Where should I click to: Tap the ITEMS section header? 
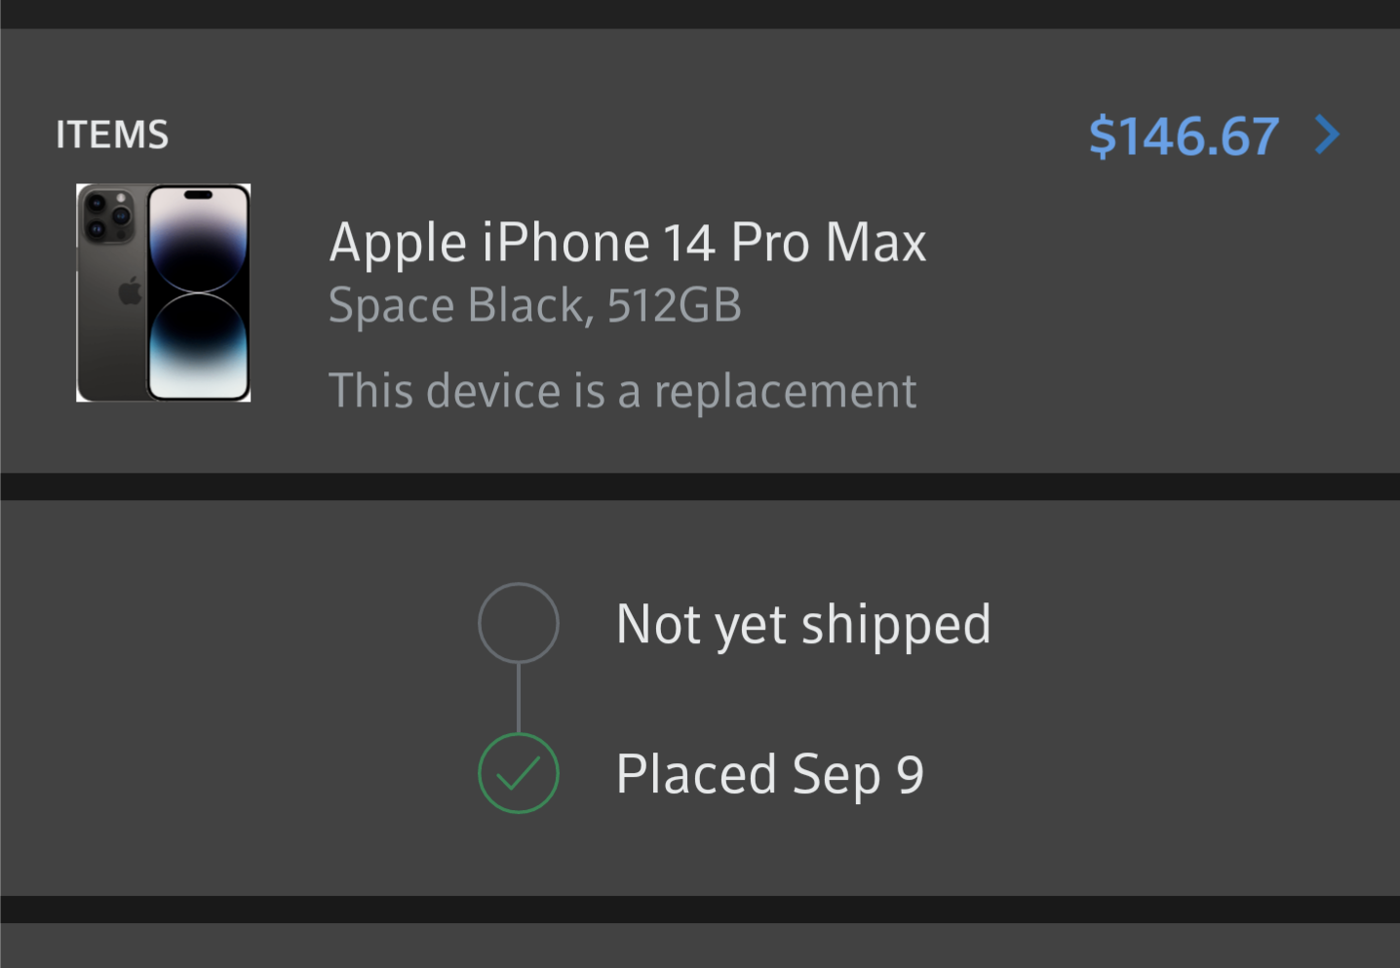point(112,135)
